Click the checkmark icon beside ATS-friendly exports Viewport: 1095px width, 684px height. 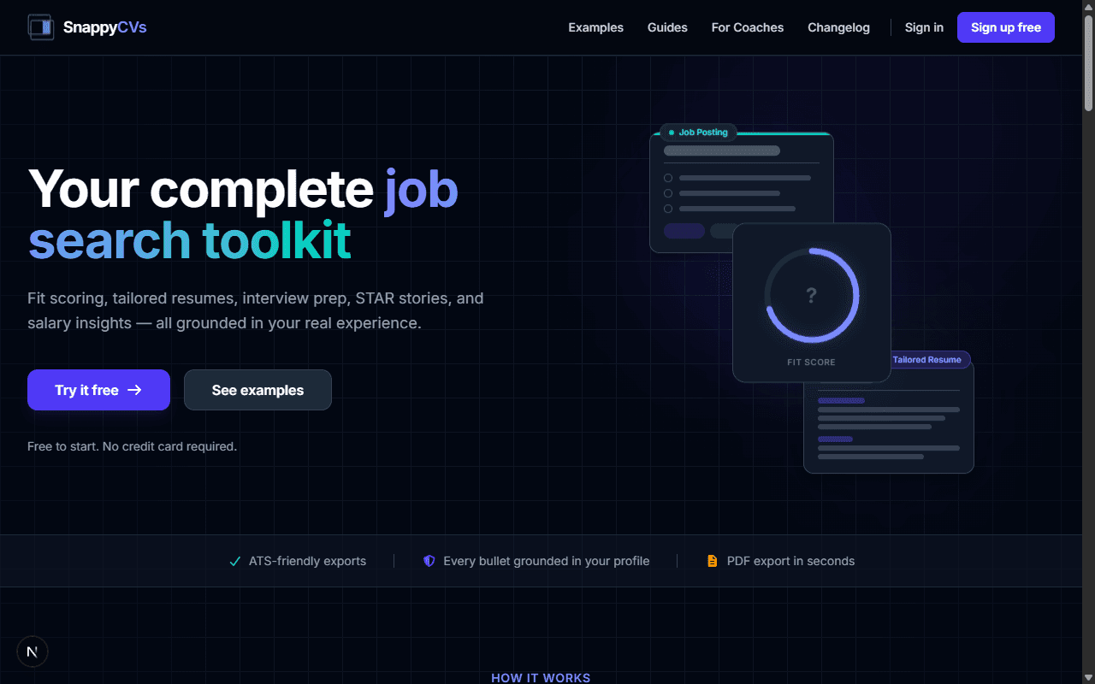[234, 561]
